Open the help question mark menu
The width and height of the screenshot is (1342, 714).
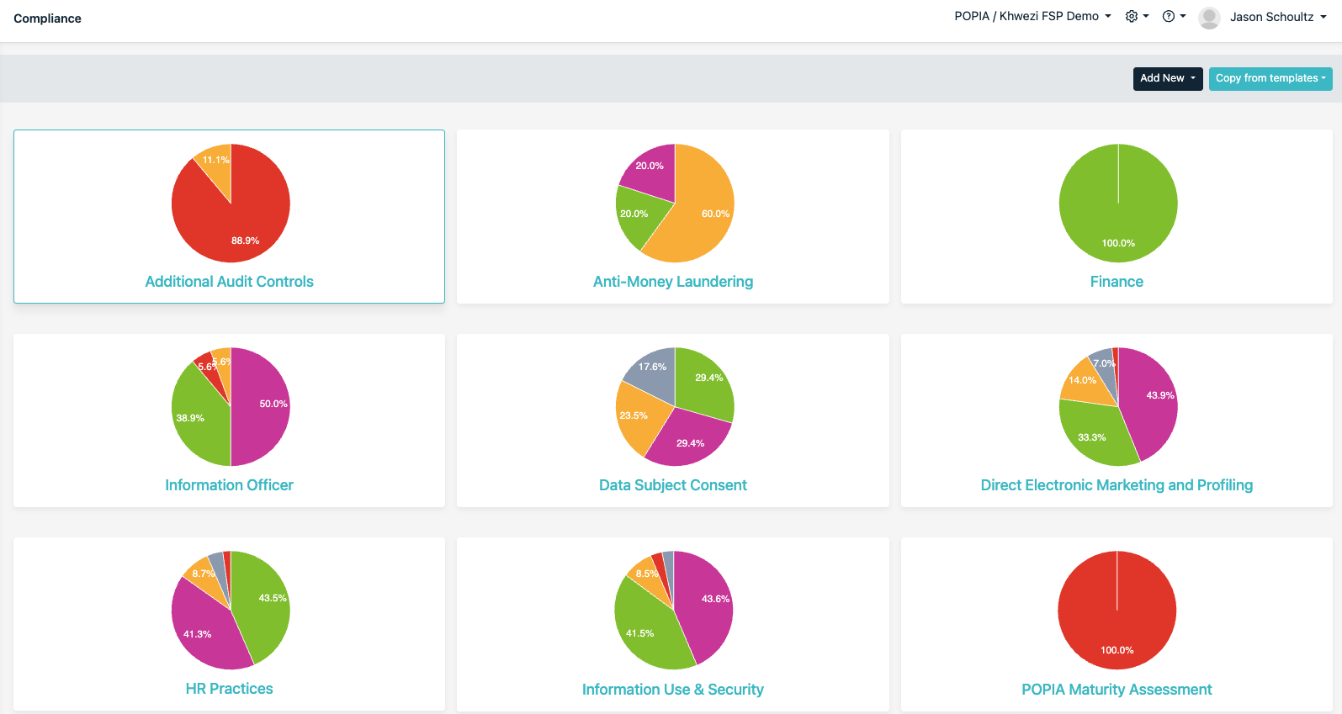click(x=1174, y=17)
